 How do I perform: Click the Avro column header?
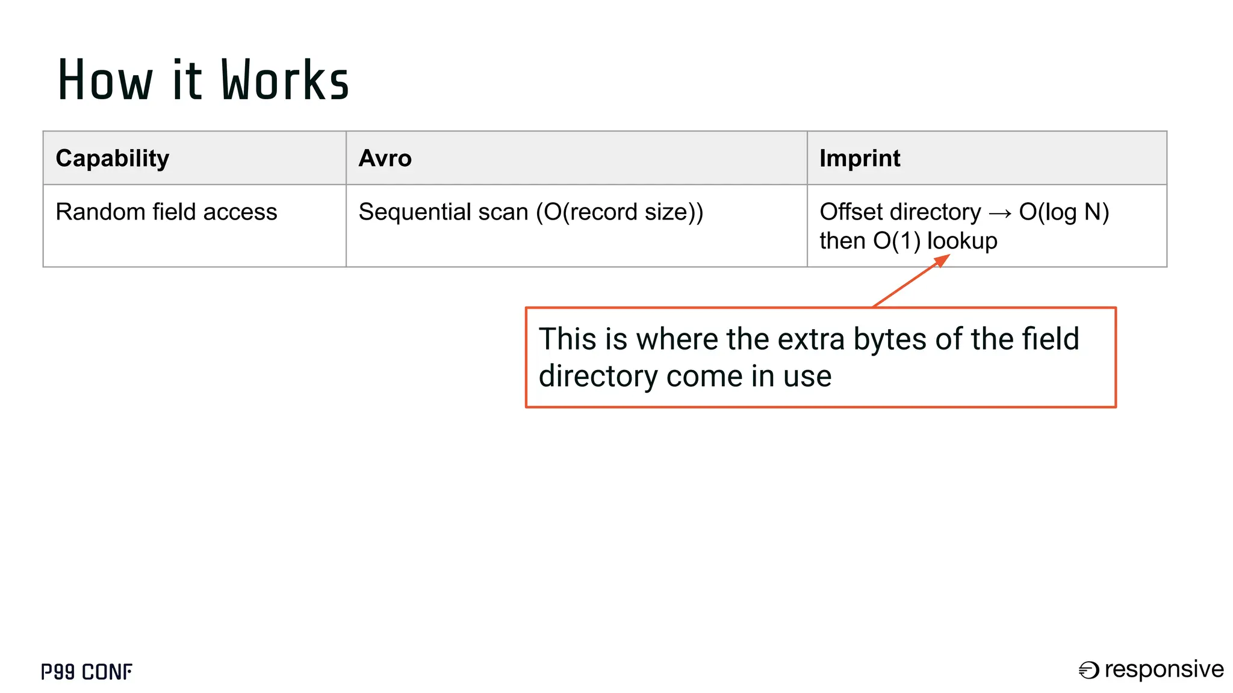click(x=385, y=158)
